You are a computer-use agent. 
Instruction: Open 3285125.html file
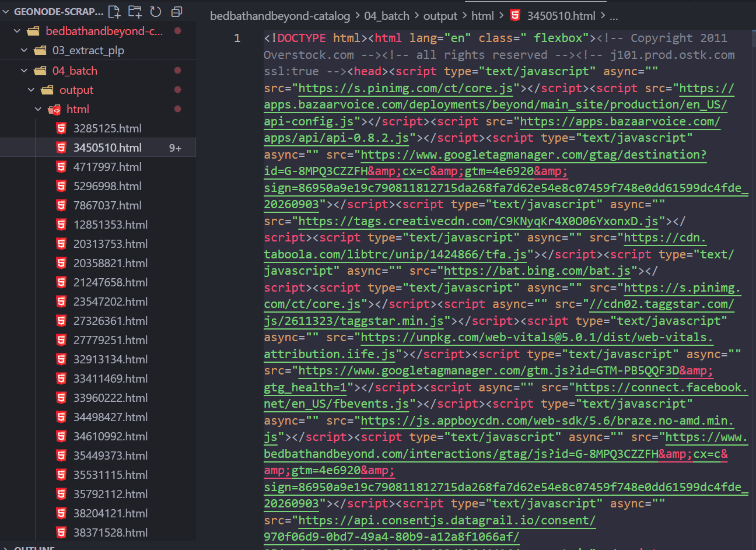point(107,128)
